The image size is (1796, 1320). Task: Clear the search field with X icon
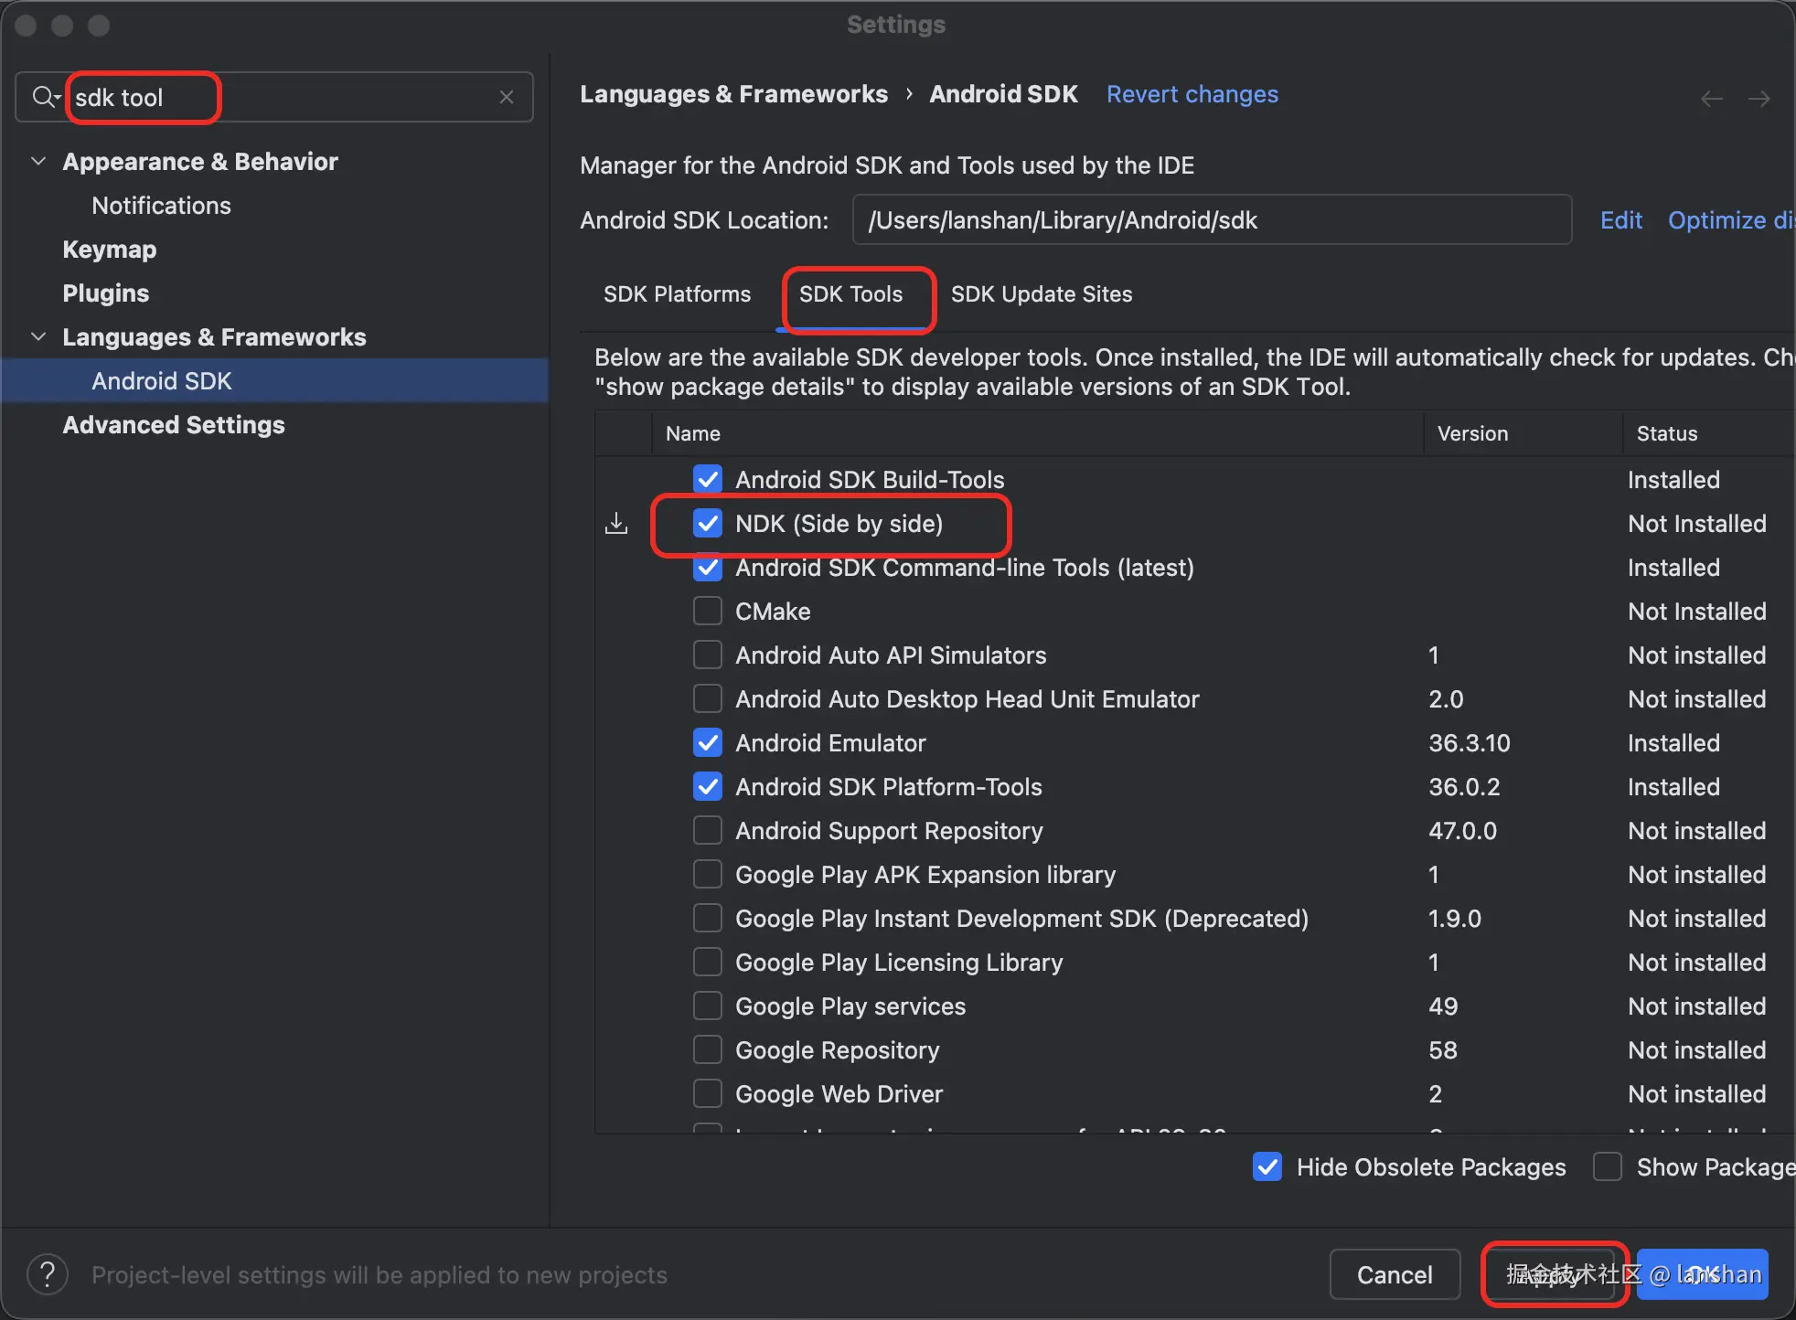click(507, 97)
